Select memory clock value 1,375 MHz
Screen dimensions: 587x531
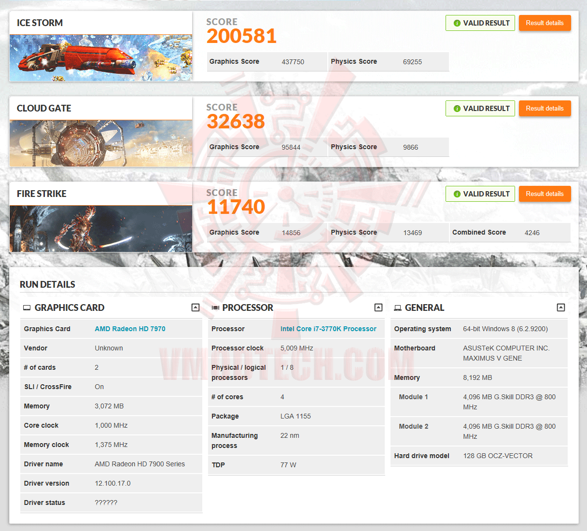pos(111,445)
